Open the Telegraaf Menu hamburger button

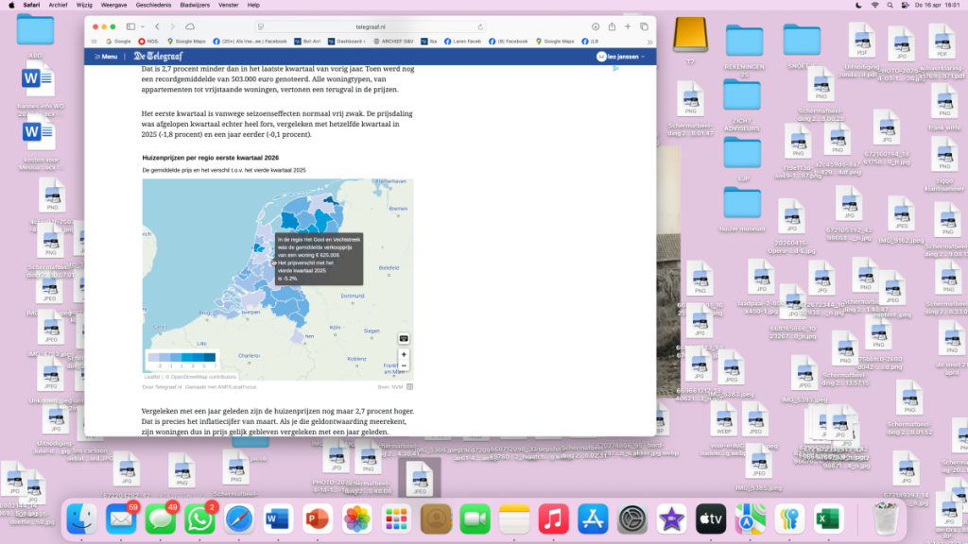pos(105,57)
